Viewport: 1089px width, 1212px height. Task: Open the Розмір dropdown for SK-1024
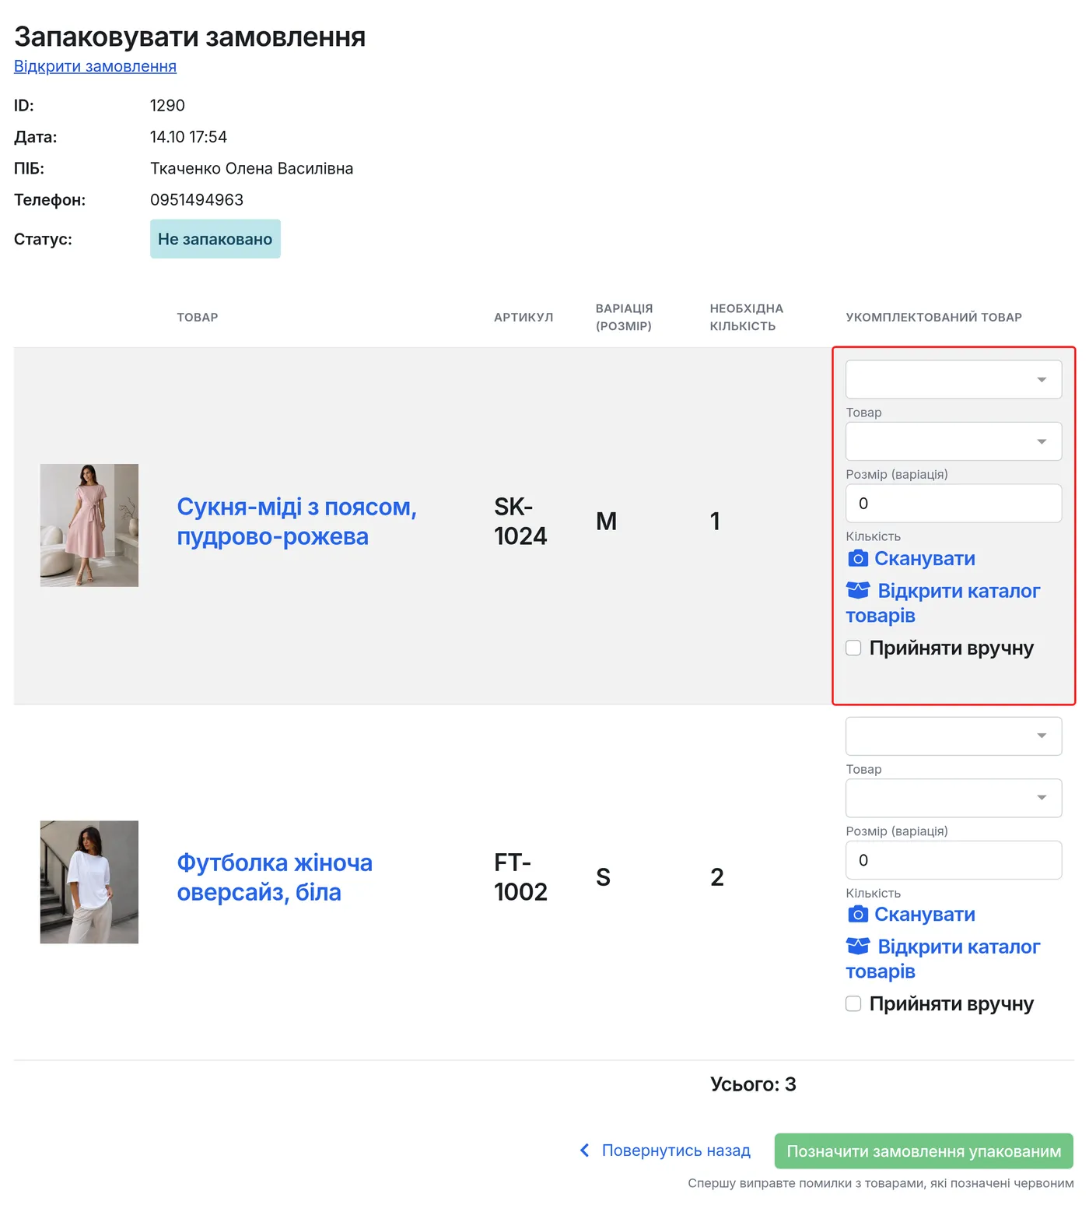tap(954, 441)
